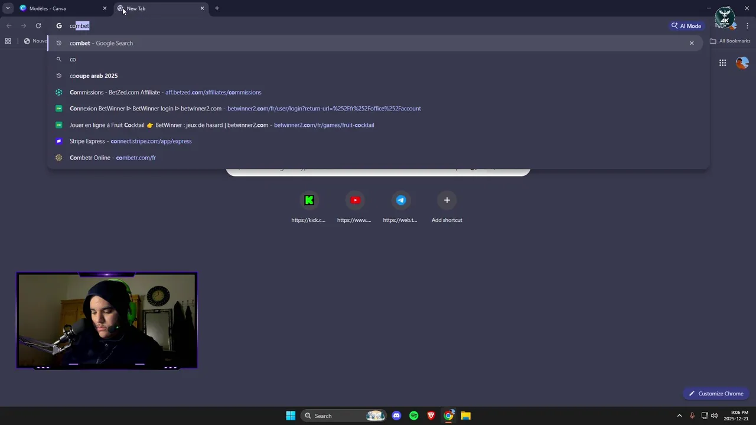Open the Nouve... bookmark
756x425 pixels.
(35, 41)
